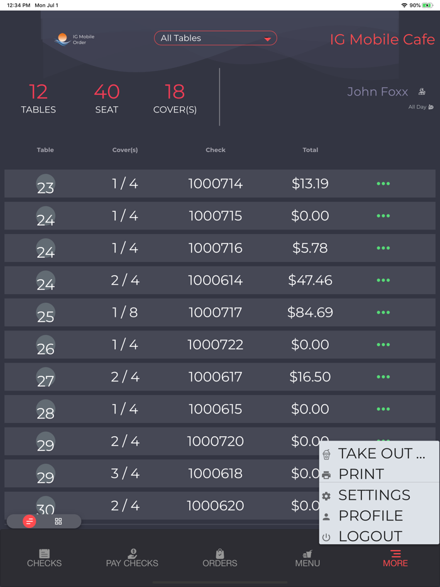Image resolution: width=440 pixels, height=587 pixels.
Task: Select the row for check 1000618
Action: coord(189,473)
